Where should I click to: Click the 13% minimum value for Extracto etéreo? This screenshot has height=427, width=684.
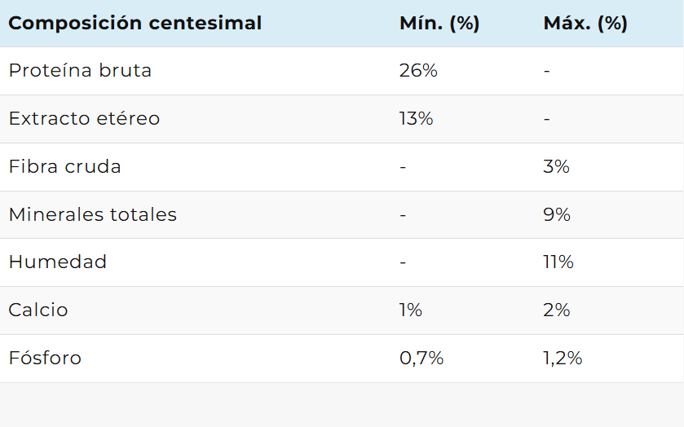(416, 119)
